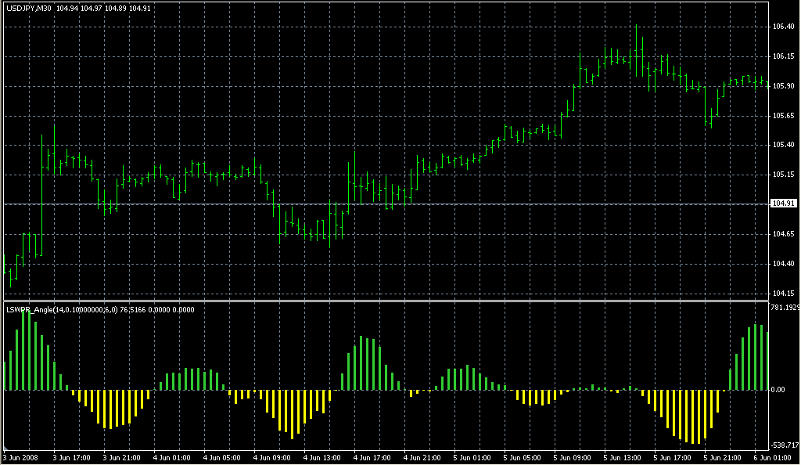Click the 4 Jun 01:00 time label
Image resolution: width=801 pixels, height=465 pixels.
click(171, 457)
